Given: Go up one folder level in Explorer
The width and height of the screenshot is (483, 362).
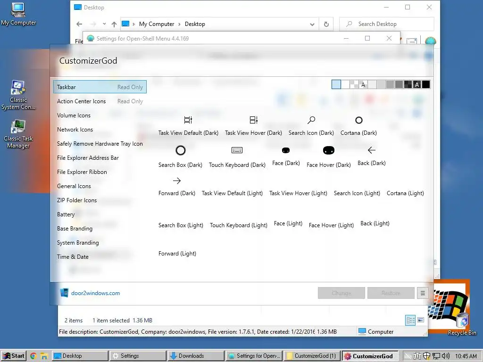Looking at the screenshot, I should pyautogui.click(x=114, y=24).
